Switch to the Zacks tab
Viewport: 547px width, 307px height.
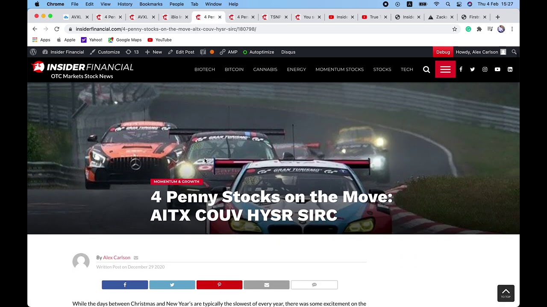click(x=440, y=17)
